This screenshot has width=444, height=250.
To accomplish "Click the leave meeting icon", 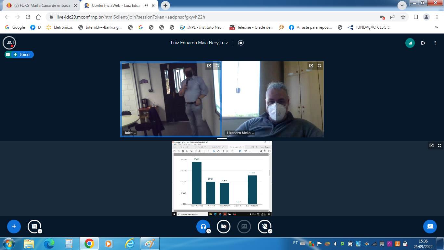I will pyautogui.click(x=423, y=43).
